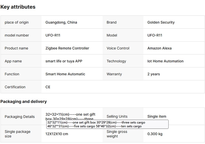The width and height of the screenshot is (205, 144).
Task: Select the 0.300 kg gross weight value
Action: coord(155,134)
